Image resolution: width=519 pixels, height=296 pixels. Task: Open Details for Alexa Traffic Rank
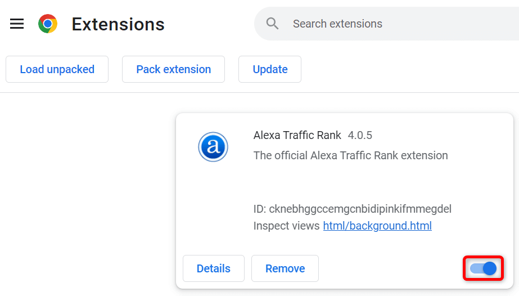point(213,268)
